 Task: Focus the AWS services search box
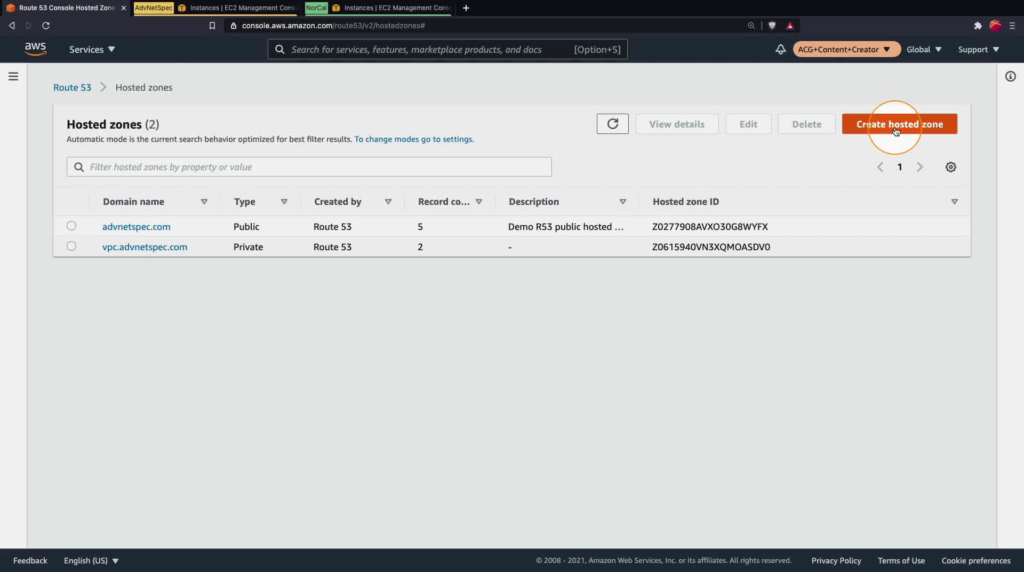(x=447, y=49)
